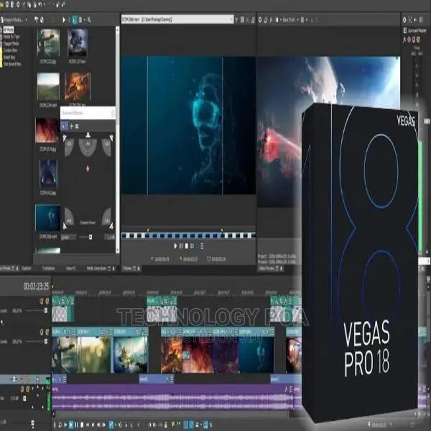
Task: Toggle Trimmer loop playback
Action: 192,246
